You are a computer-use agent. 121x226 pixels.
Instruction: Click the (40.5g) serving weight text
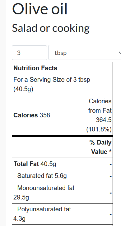point(23,89)
